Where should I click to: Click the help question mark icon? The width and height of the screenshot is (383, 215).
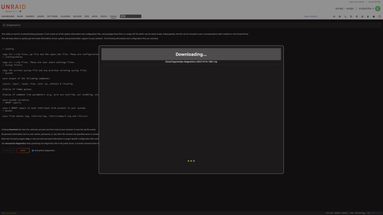coord(374,16)
